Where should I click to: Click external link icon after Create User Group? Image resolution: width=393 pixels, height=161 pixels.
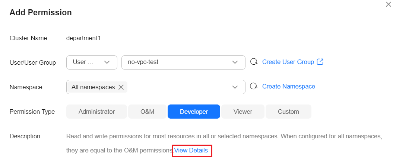pos(320,62)
